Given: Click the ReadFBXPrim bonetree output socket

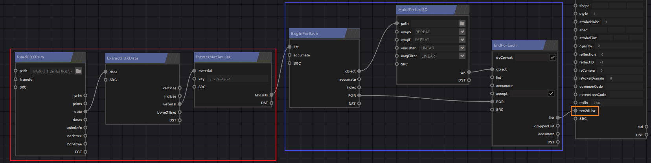Looking at the screenshot, I should [x=85, y=144].
